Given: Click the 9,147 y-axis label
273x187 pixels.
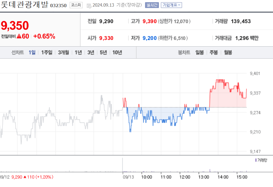Looking at the screenshot, I should pos(255,151).
